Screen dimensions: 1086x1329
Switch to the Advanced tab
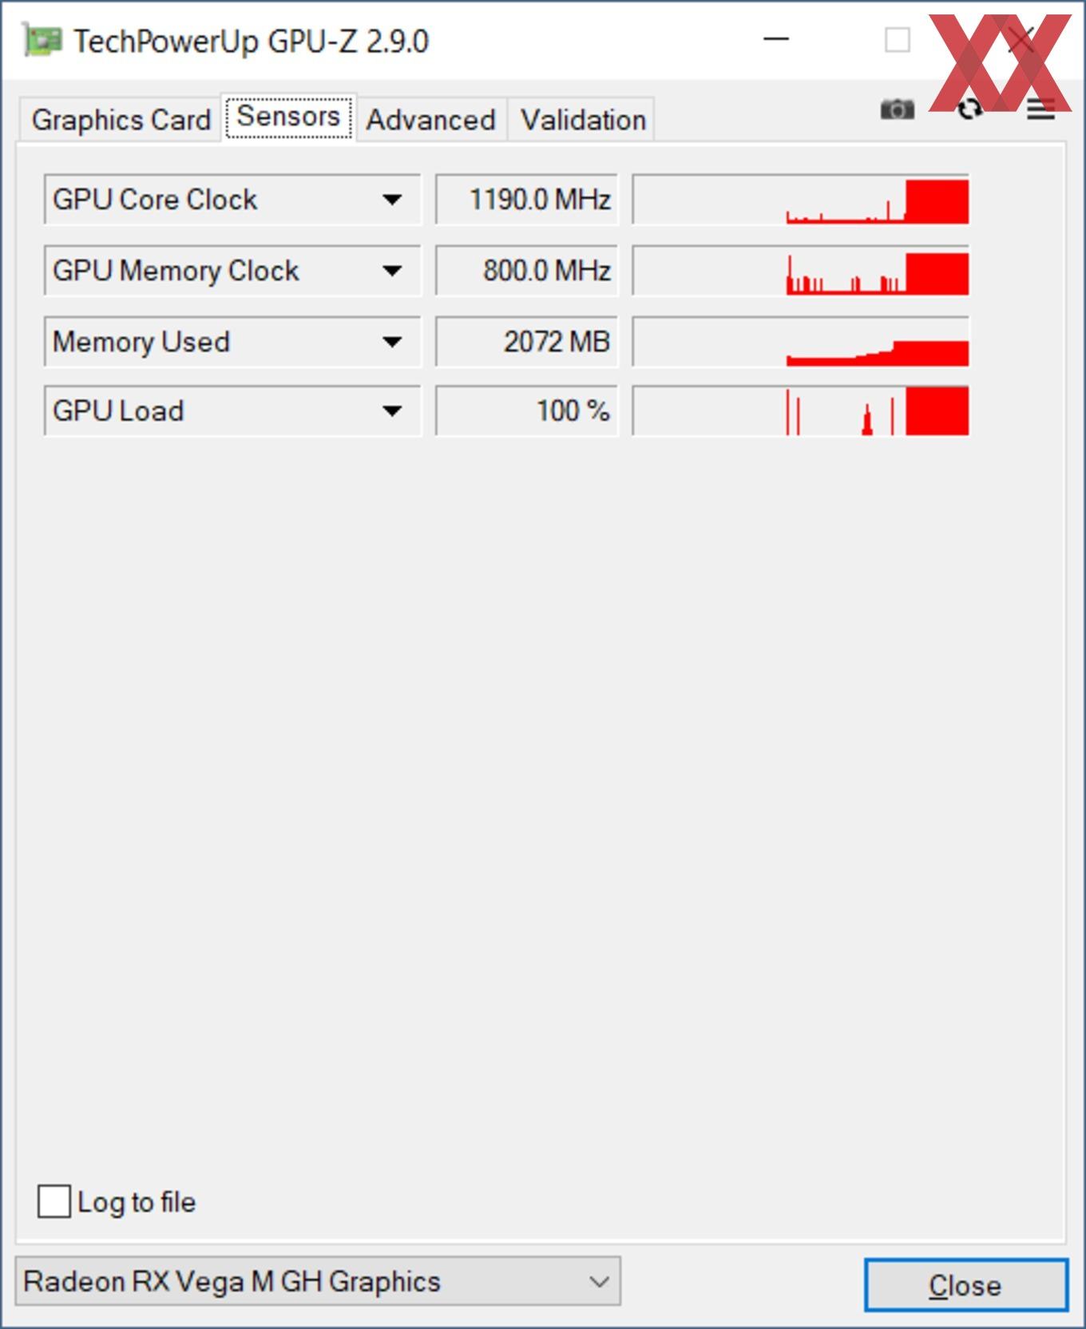431,120
